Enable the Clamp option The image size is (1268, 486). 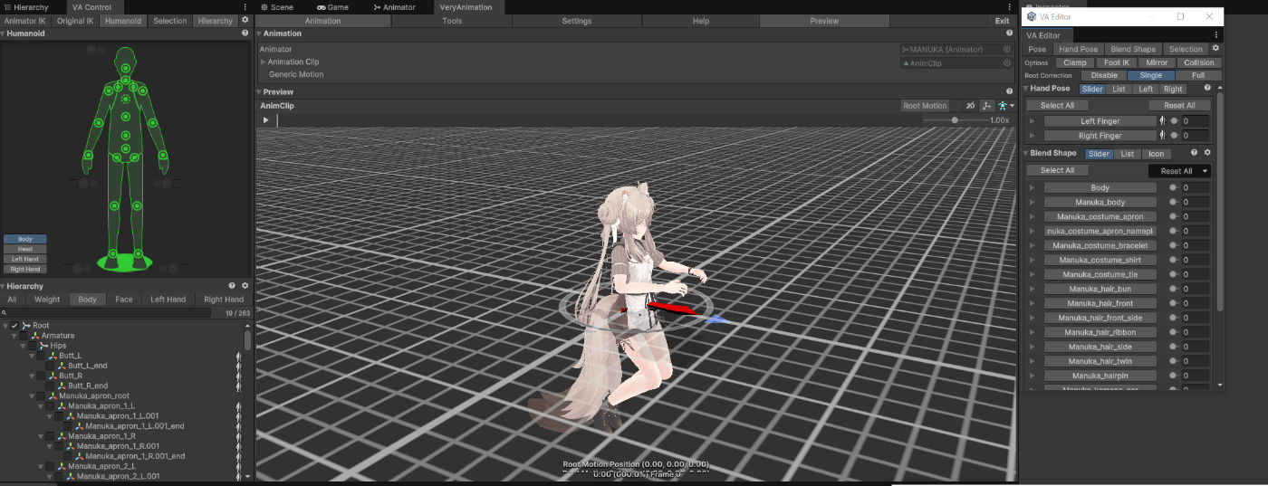click(x=1075, y=62)
